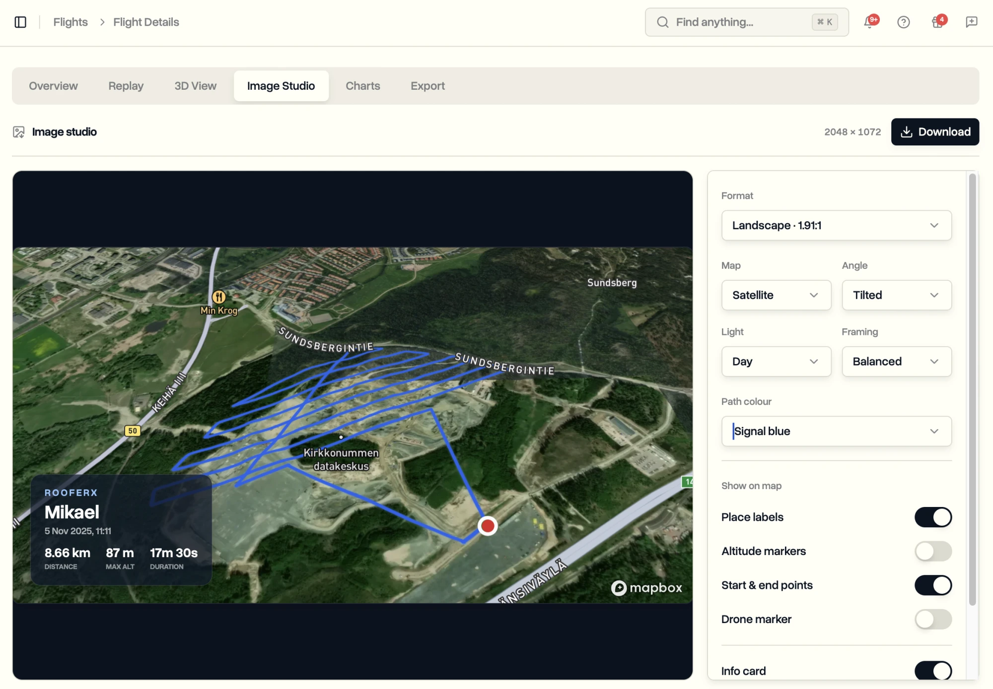
Task: Click the settings panel scrollbar
Action: (972, 389)
